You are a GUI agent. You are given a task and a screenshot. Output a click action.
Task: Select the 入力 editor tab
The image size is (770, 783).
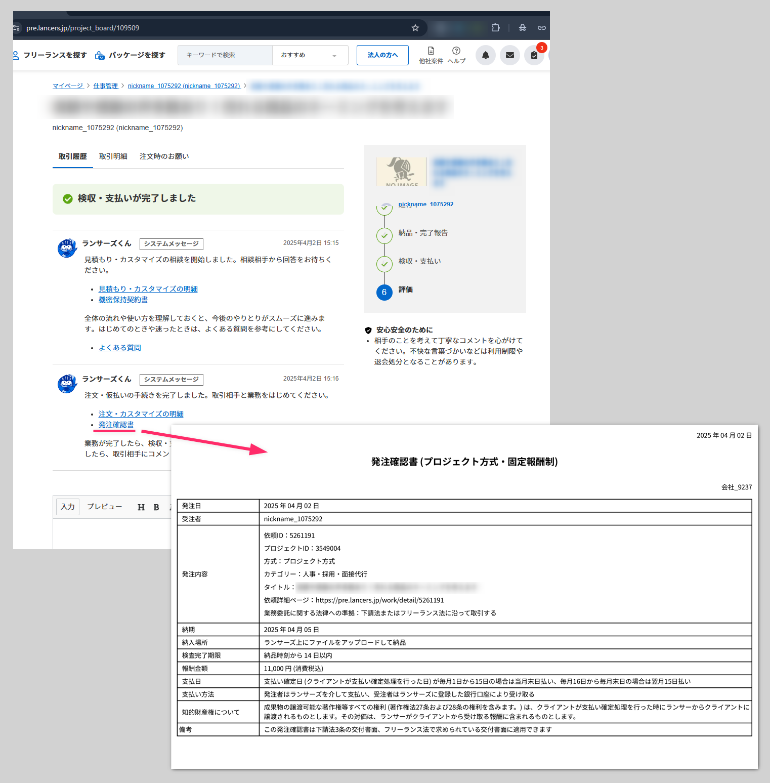pyautogui.click(x=68, y=507)
